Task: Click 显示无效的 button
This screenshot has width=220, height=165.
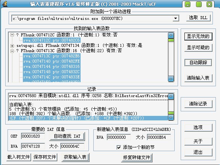Action: pyautogui.click(x=198, y=36)
